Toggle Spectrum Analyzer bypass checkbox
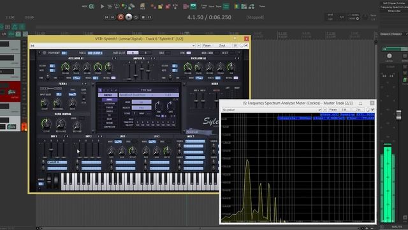 (372, 110)
